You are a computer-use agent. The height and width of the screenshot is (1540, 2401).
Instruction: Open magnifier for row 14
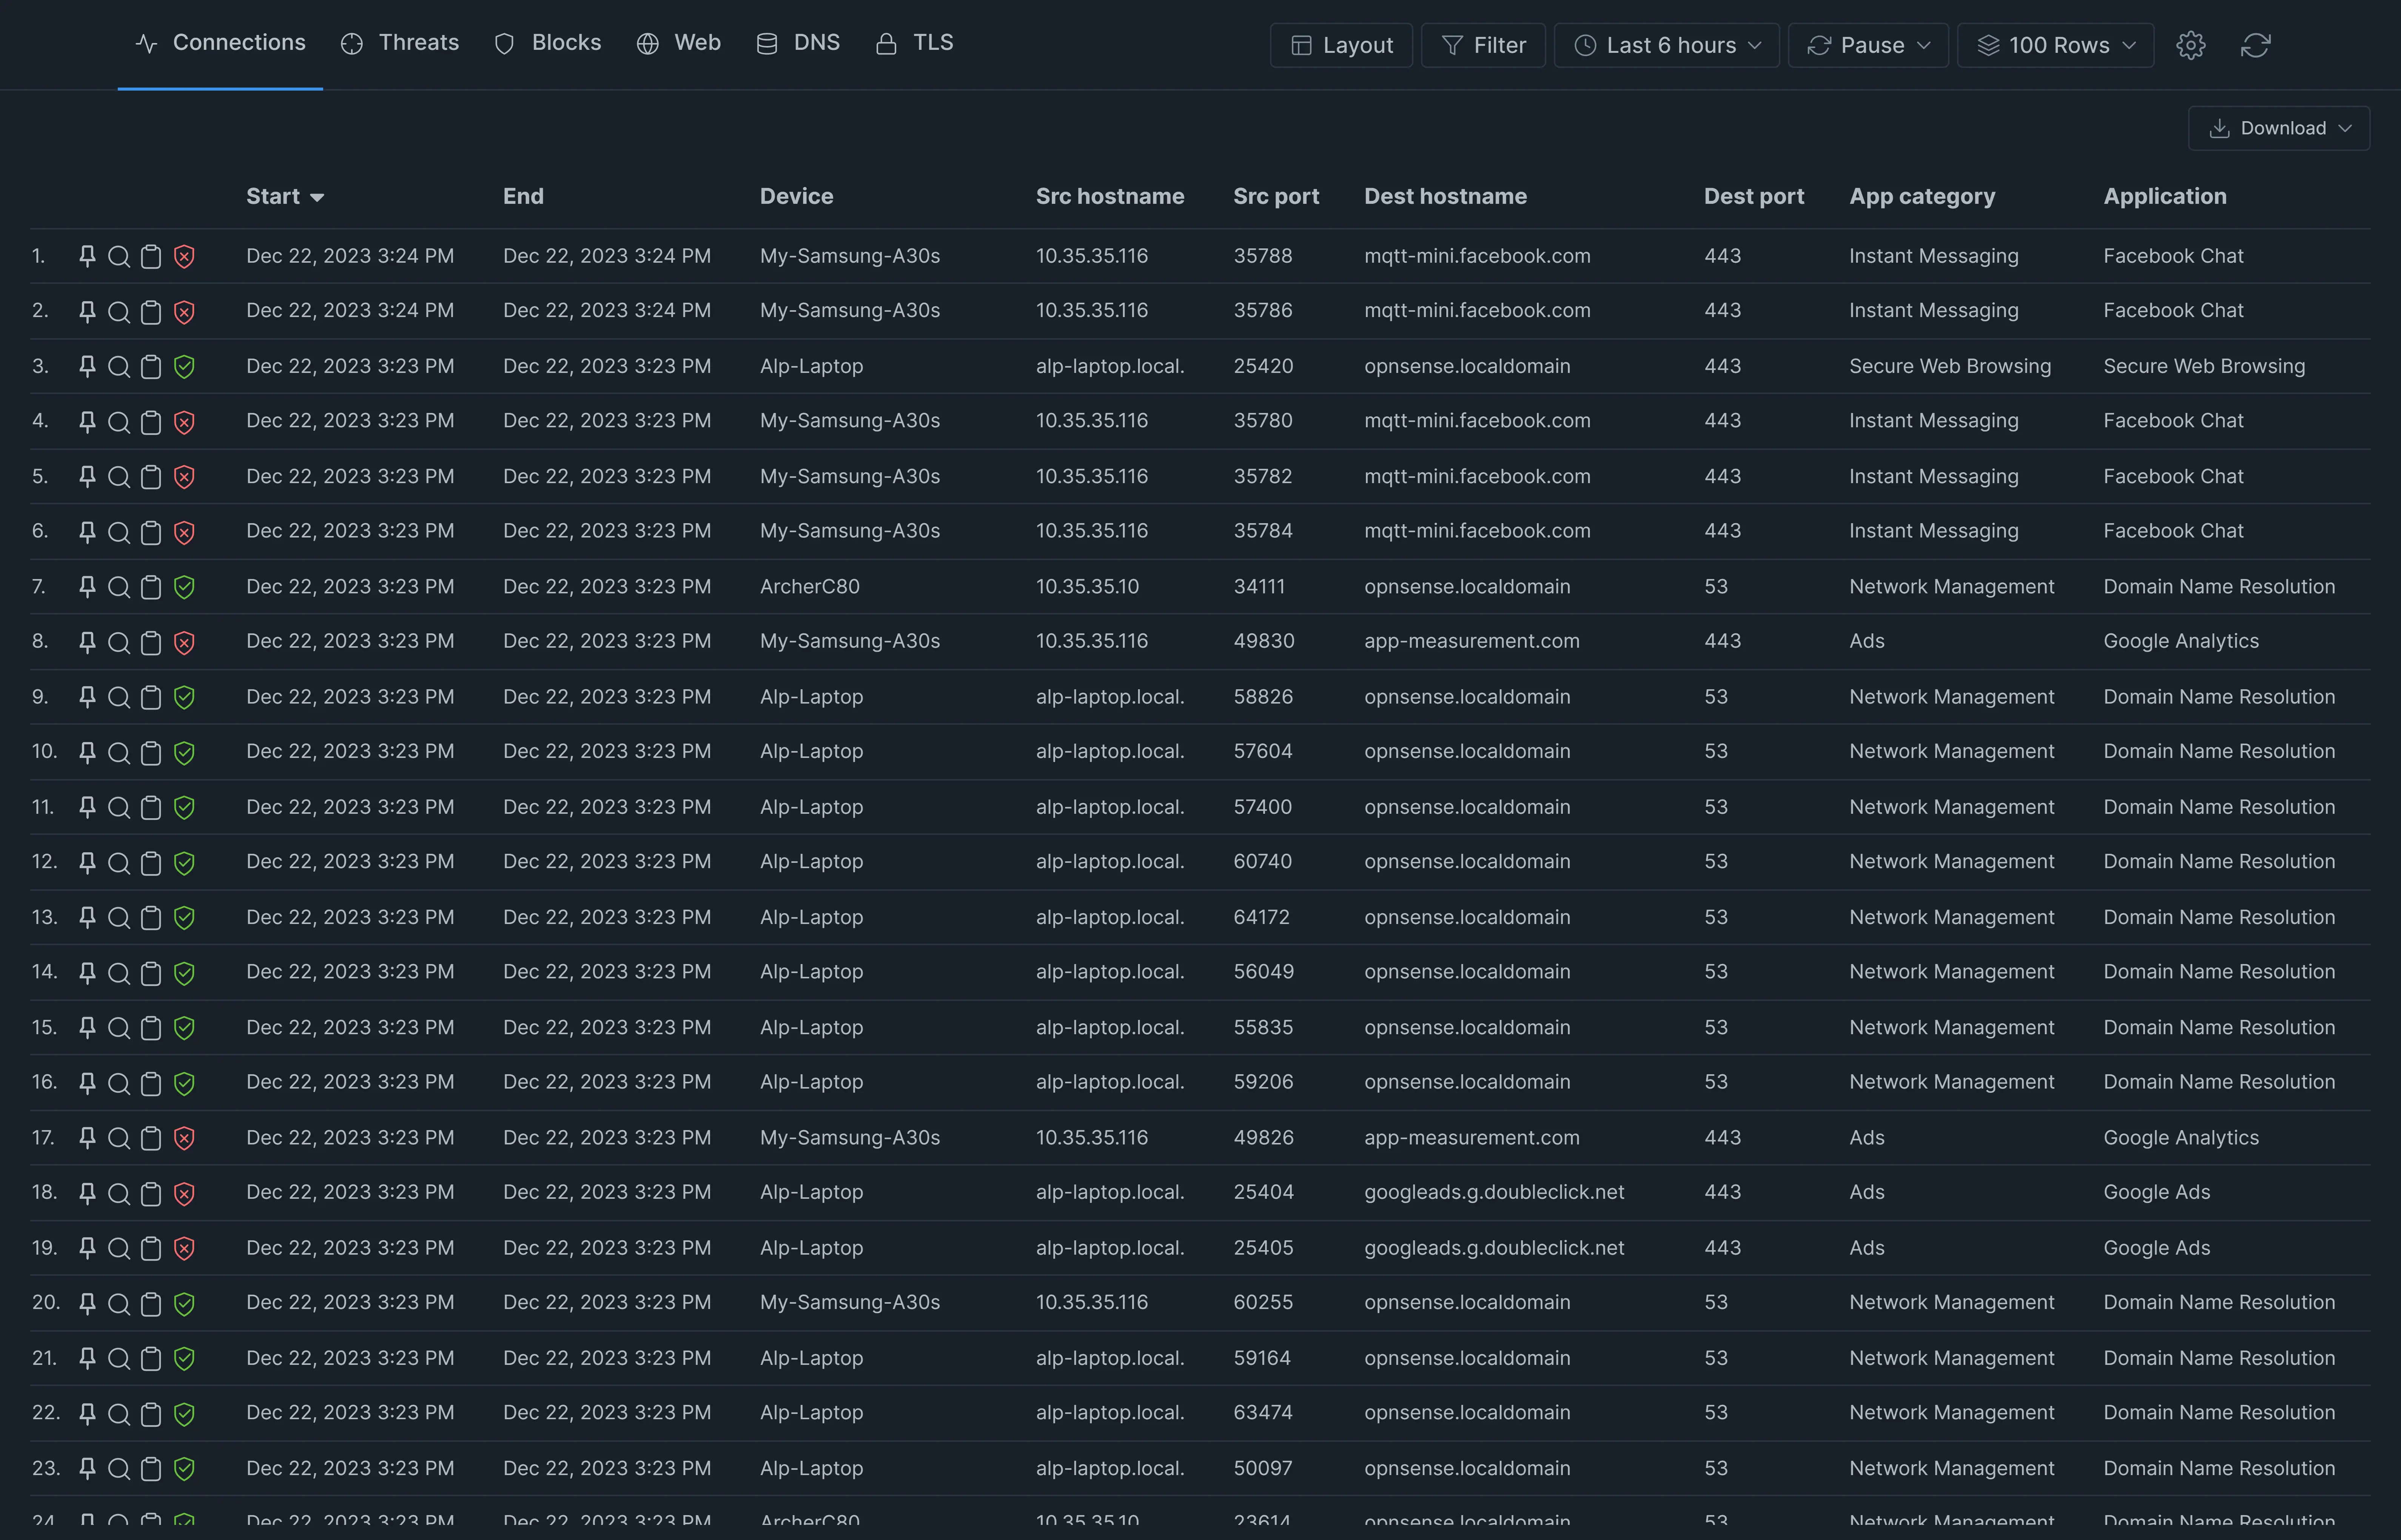(119, 973)
